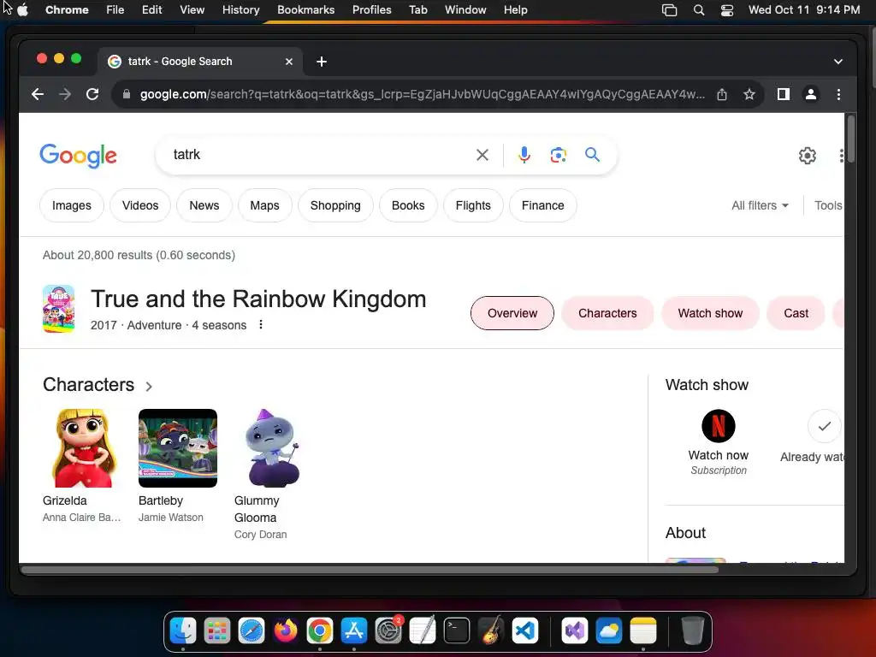Click the vertical page scrollbar
The image size is (876, 657).
850,139
